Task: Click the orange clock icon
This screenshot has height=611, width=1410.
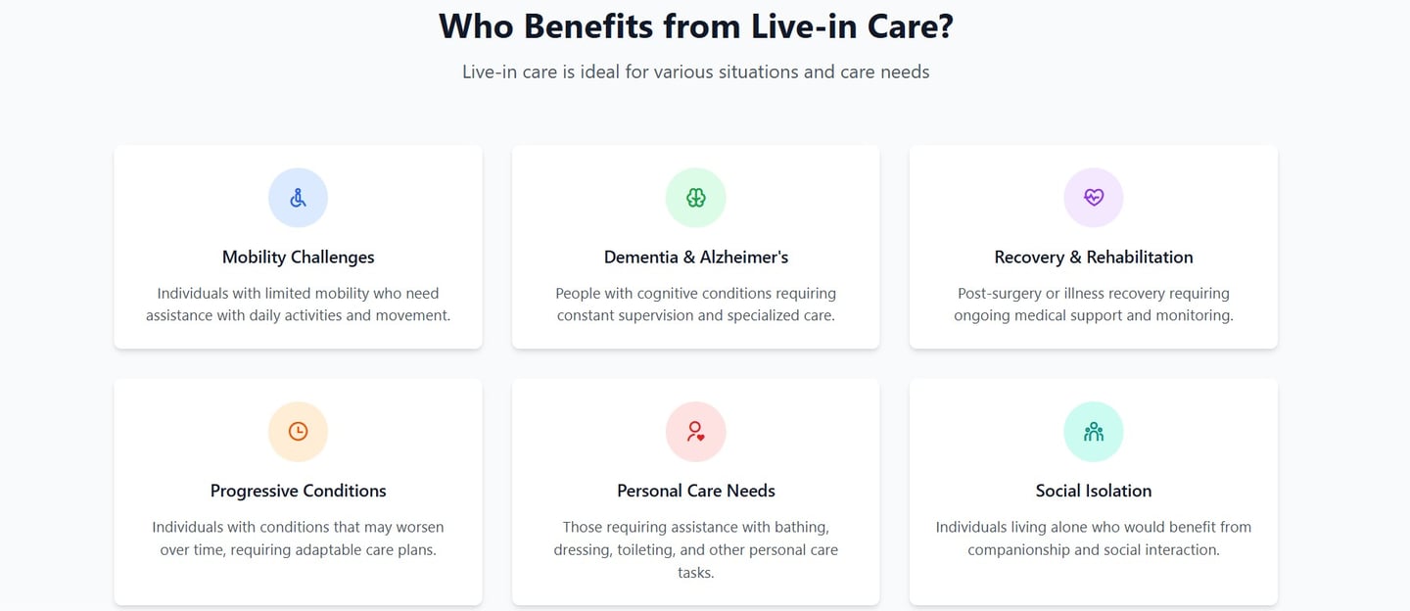Action: [298, 431]
